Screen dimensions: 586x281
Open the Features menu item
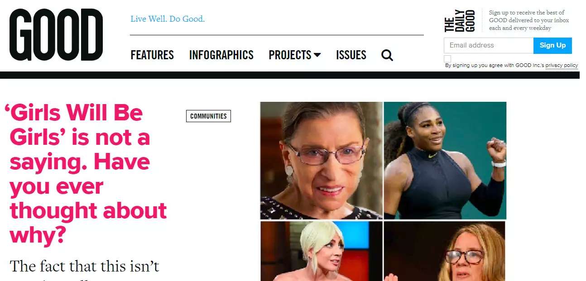[152, 55]
